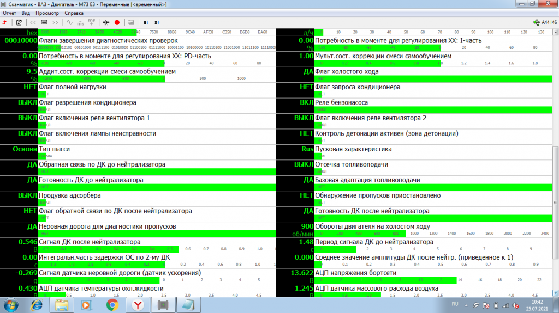
Task: Click the 900 об/мин idle speed value
Action: click(307, 226)
